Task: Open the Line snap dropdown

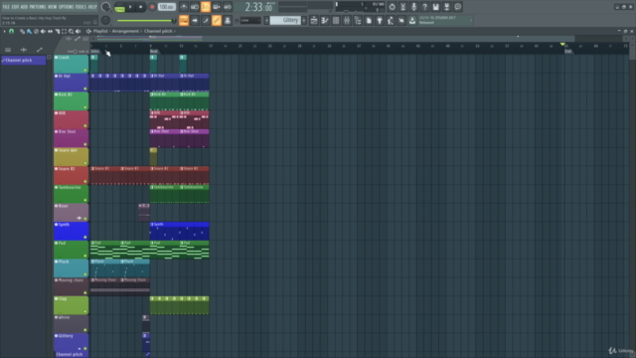Action: 249,20
